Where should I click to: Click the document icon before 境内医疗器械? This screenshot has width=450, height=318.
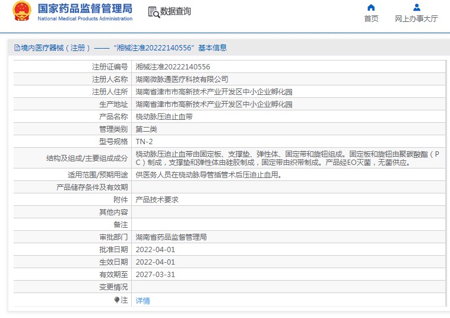tap(17, 48)
